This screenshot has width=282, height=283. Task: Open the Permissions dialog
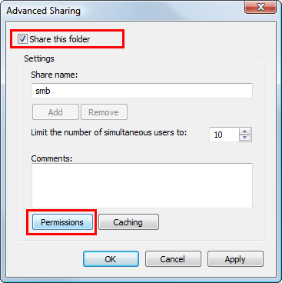(x=62, y=222)
